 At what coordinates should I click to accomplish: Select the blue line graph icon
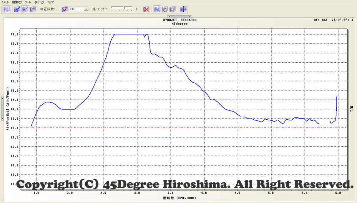(25, 9)
